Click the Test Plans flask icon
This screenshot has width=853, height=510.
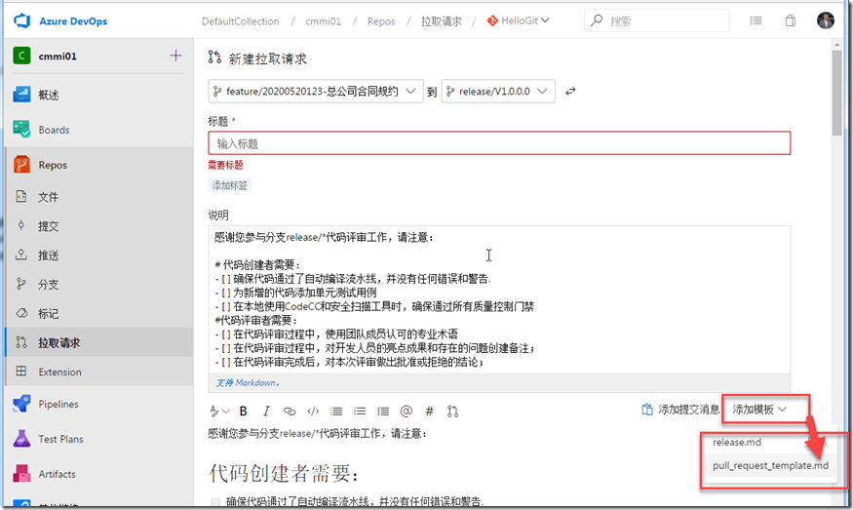point(21,439)
